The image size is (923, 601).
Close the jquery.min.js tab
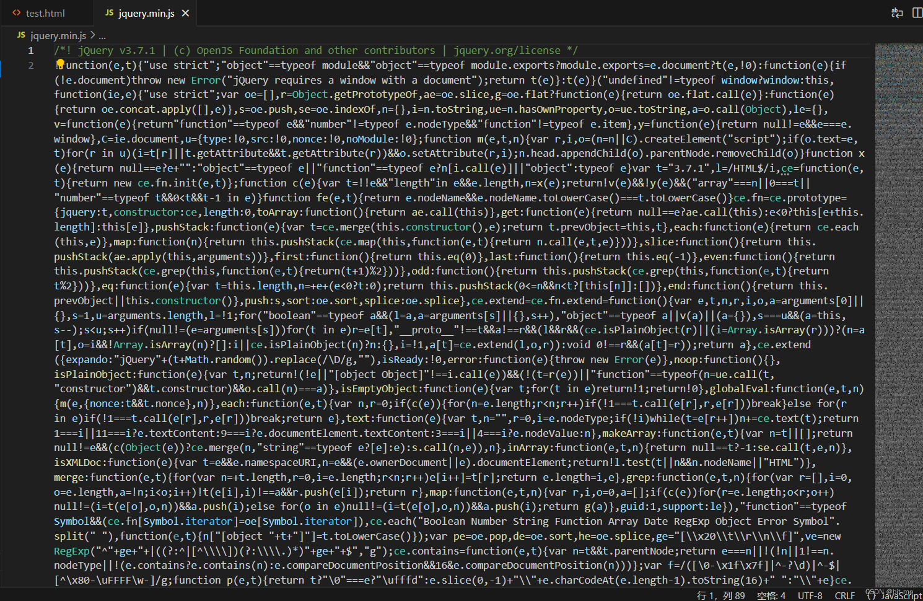[185, 13]
